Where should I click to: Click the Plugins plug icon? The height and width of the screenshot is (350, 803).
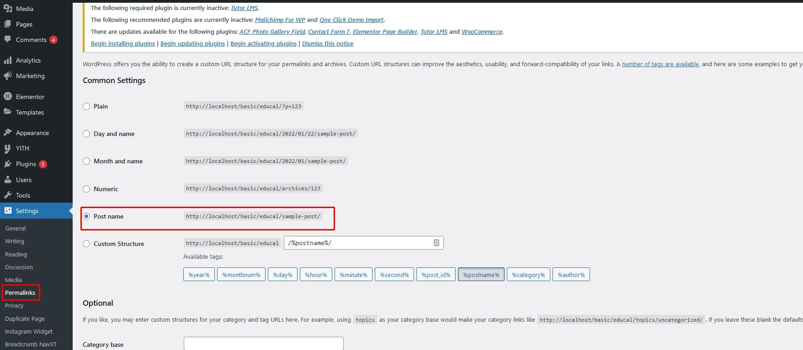[8, 164]
